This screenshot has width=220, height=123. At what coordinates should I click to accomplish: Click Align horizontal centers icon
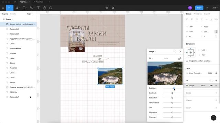(192, 19)
